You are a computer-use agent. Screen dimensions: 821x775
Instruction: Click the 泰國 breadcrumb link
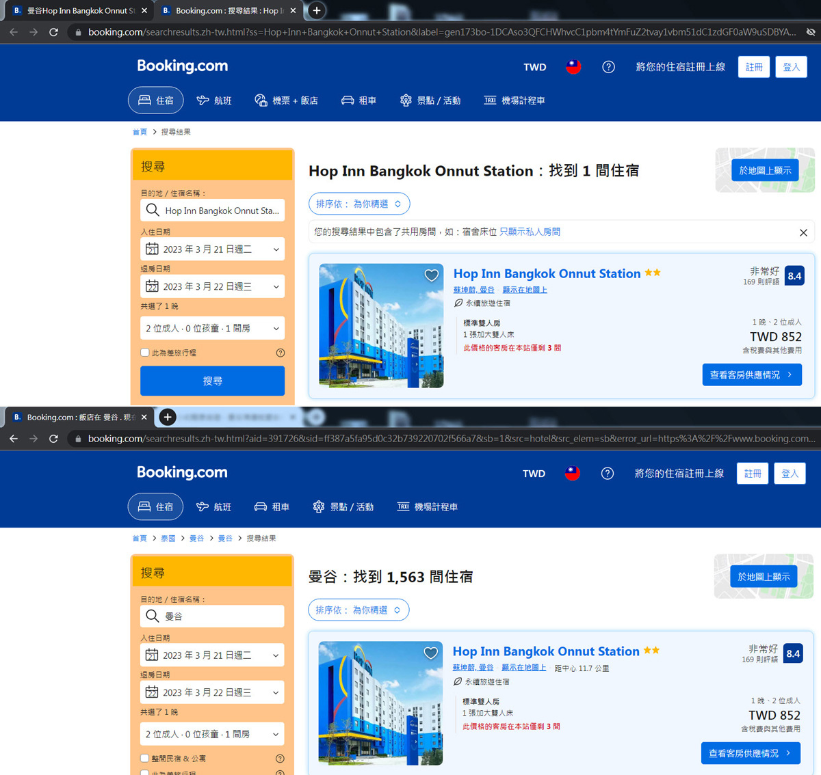pos(168,539)
